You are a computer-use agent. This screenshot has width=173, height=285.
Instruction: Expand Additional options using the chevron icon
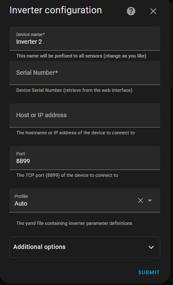(x=151, y=247)
